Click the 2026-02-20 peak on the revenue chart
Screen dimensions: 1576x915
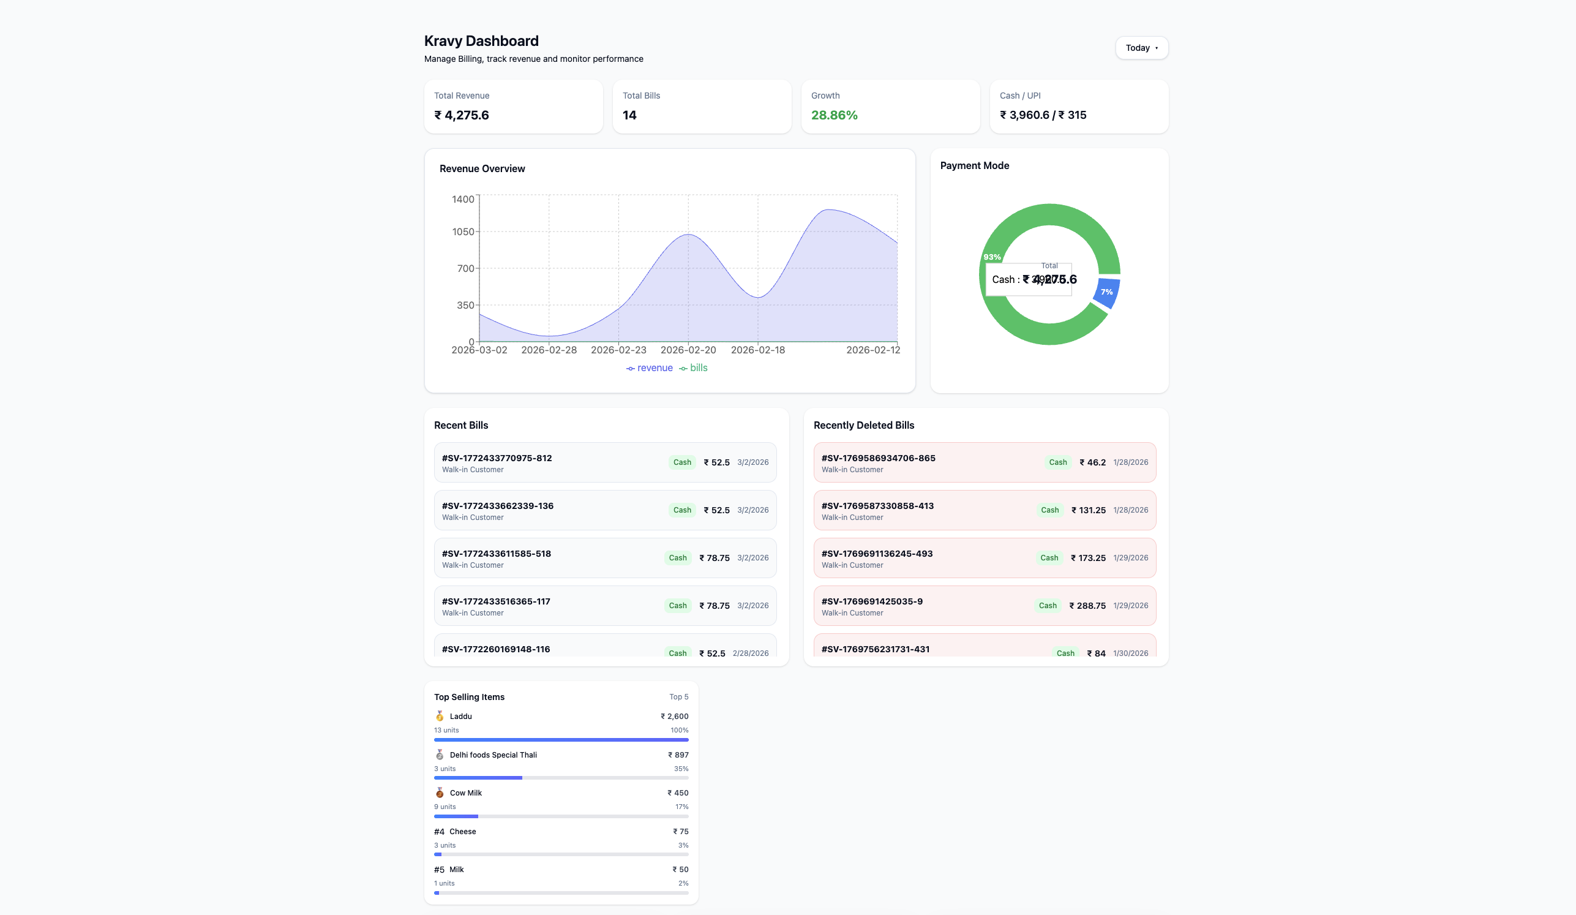click(688, 235)
